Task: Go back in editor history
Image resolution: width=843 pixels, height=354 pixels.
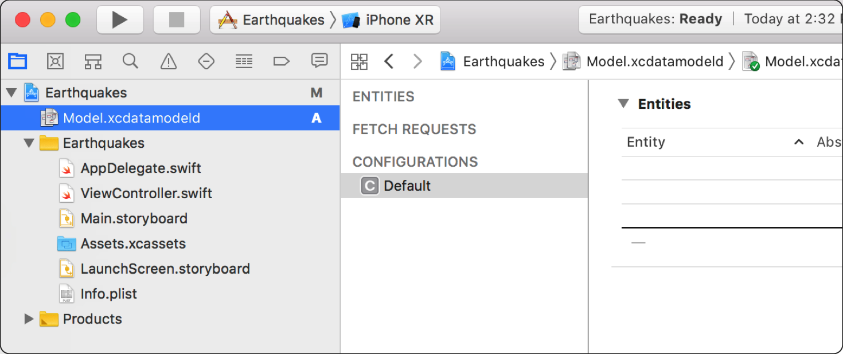Action: coord(389,61)
